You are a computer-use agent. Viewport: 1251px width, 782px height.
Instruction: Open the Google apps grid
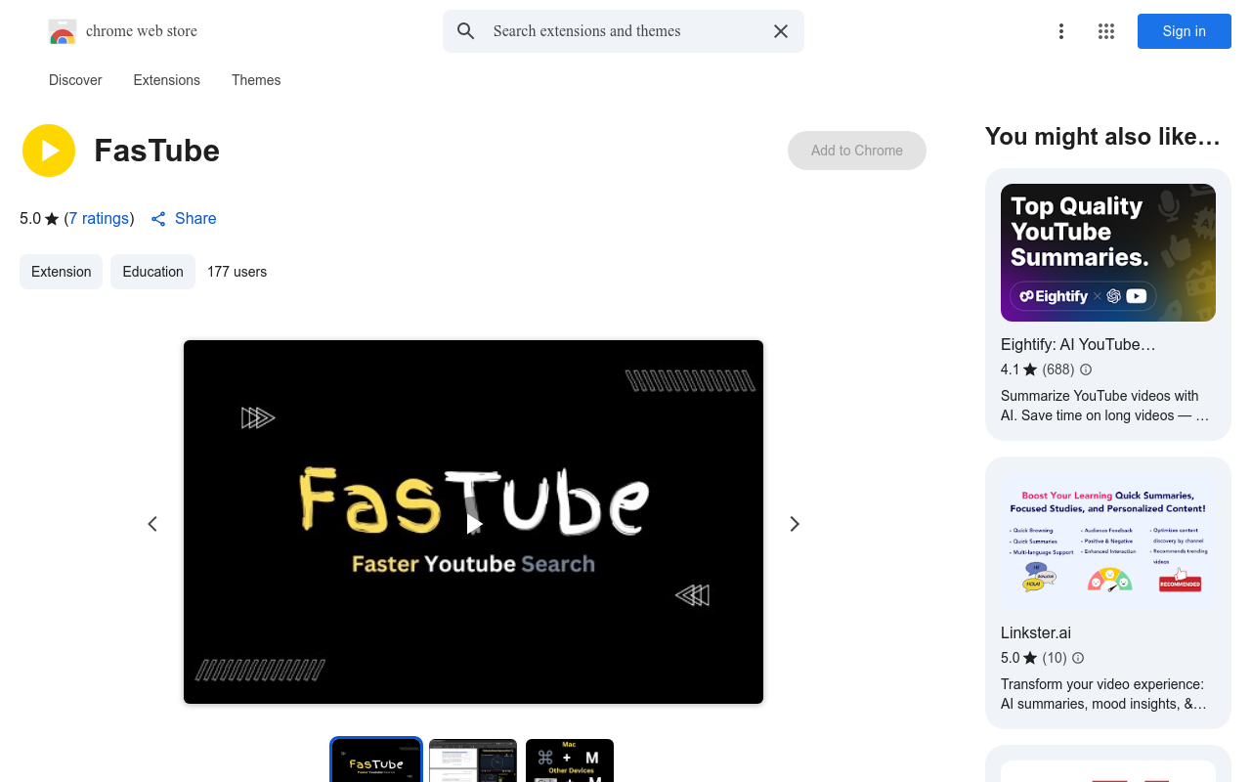point(1106,31)
